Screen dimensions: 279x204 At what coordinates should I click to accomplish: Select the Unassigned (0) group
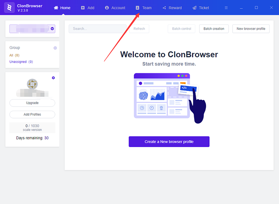(21, 62)
